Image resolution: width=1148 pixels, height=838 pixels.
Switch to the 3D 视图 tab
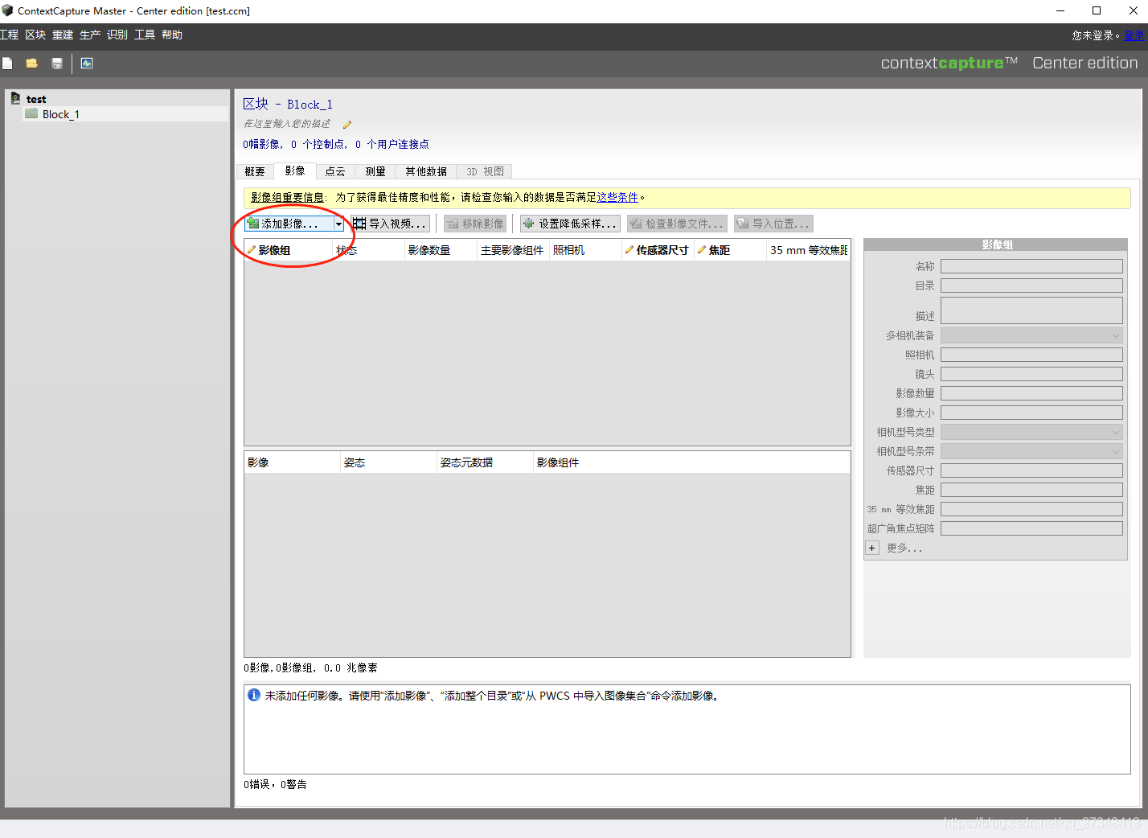tap(485, 171)
